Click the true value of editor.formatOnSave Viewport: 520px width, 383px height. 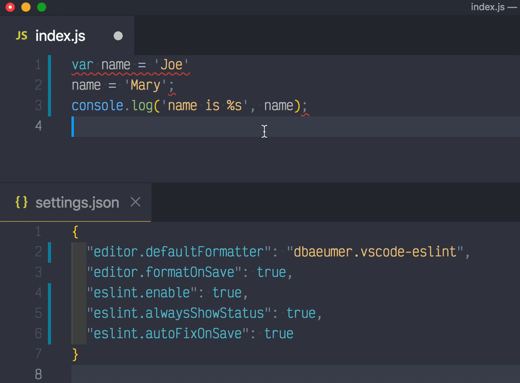(x=270, y=272)
